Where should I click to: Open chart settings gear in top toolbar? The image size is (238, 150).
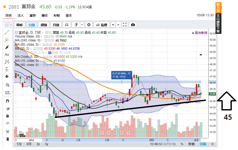tap(89, 25)
